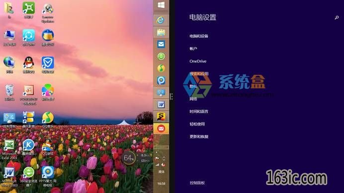Launch the Baofeng player (暴风影音) shortcut

29,120
